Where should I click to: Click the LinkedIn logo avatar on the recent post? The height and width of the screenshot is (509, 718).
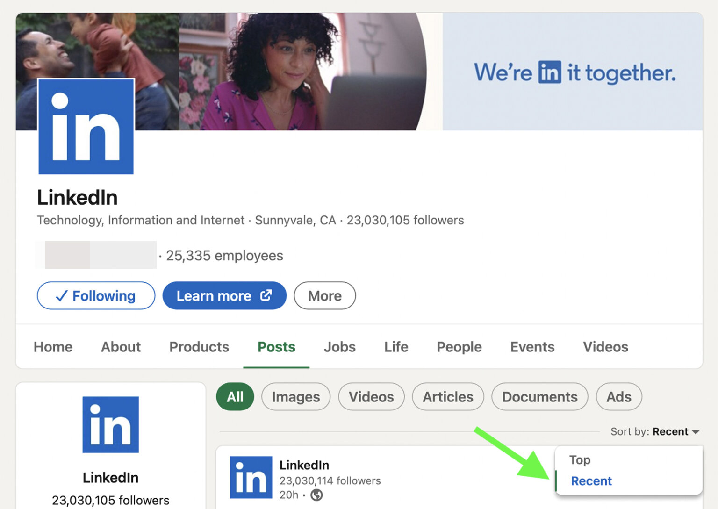click(251, 477)
